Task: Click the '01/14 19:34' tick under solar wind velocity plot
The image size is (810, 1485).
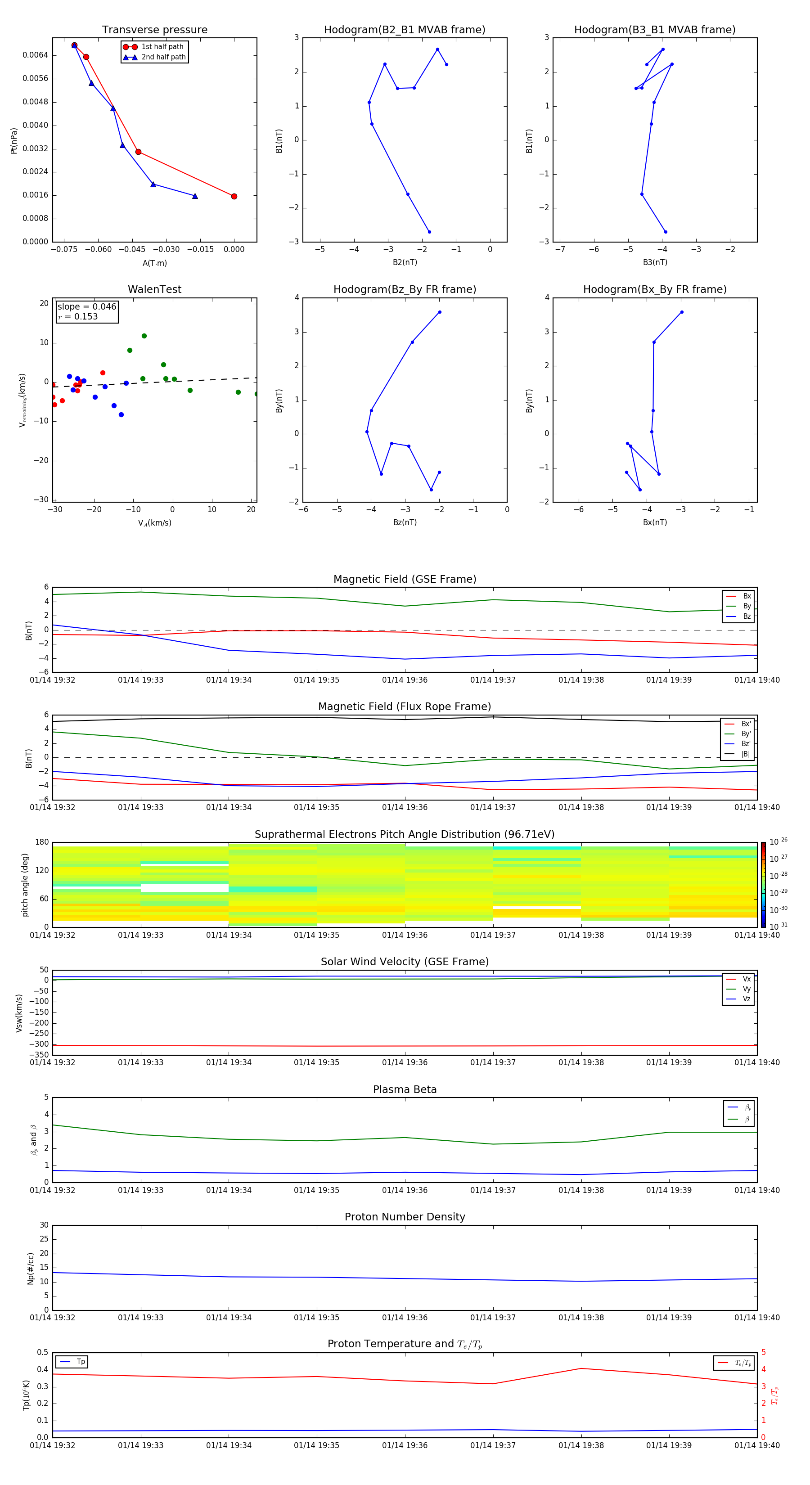Action: (229, 1062)
